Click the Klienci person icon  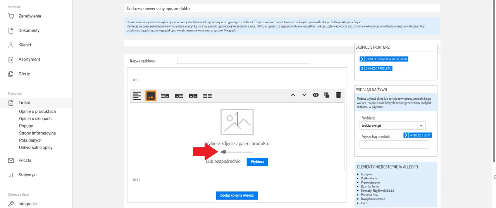point(11,45)
